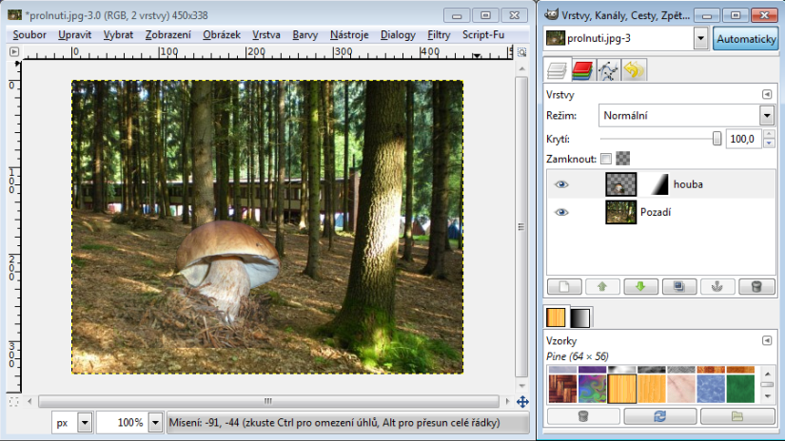Open the Layers tab in the dock
785x441 pixels.
[557, 70]
